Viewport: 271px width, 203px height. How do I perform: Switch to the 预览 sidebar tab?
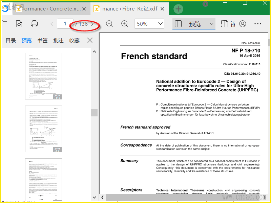pos(26,40)
